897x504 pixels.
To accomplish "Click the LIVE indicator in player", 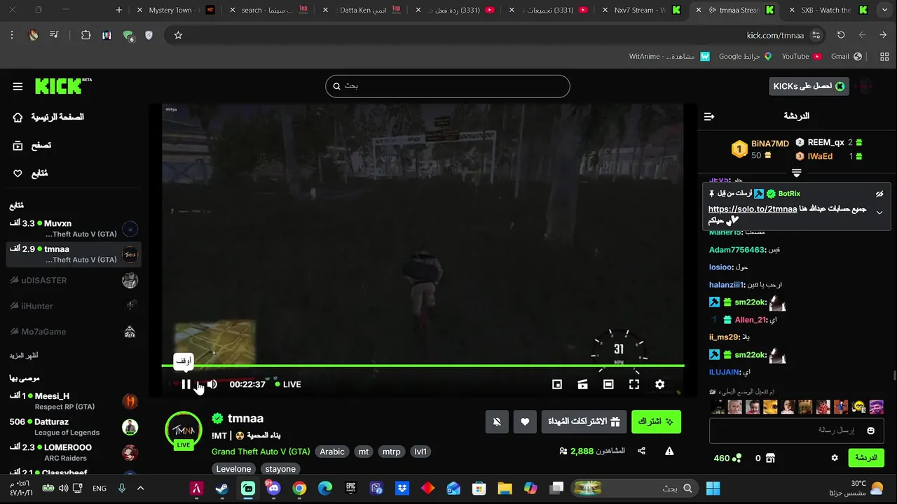I will 288,384.
